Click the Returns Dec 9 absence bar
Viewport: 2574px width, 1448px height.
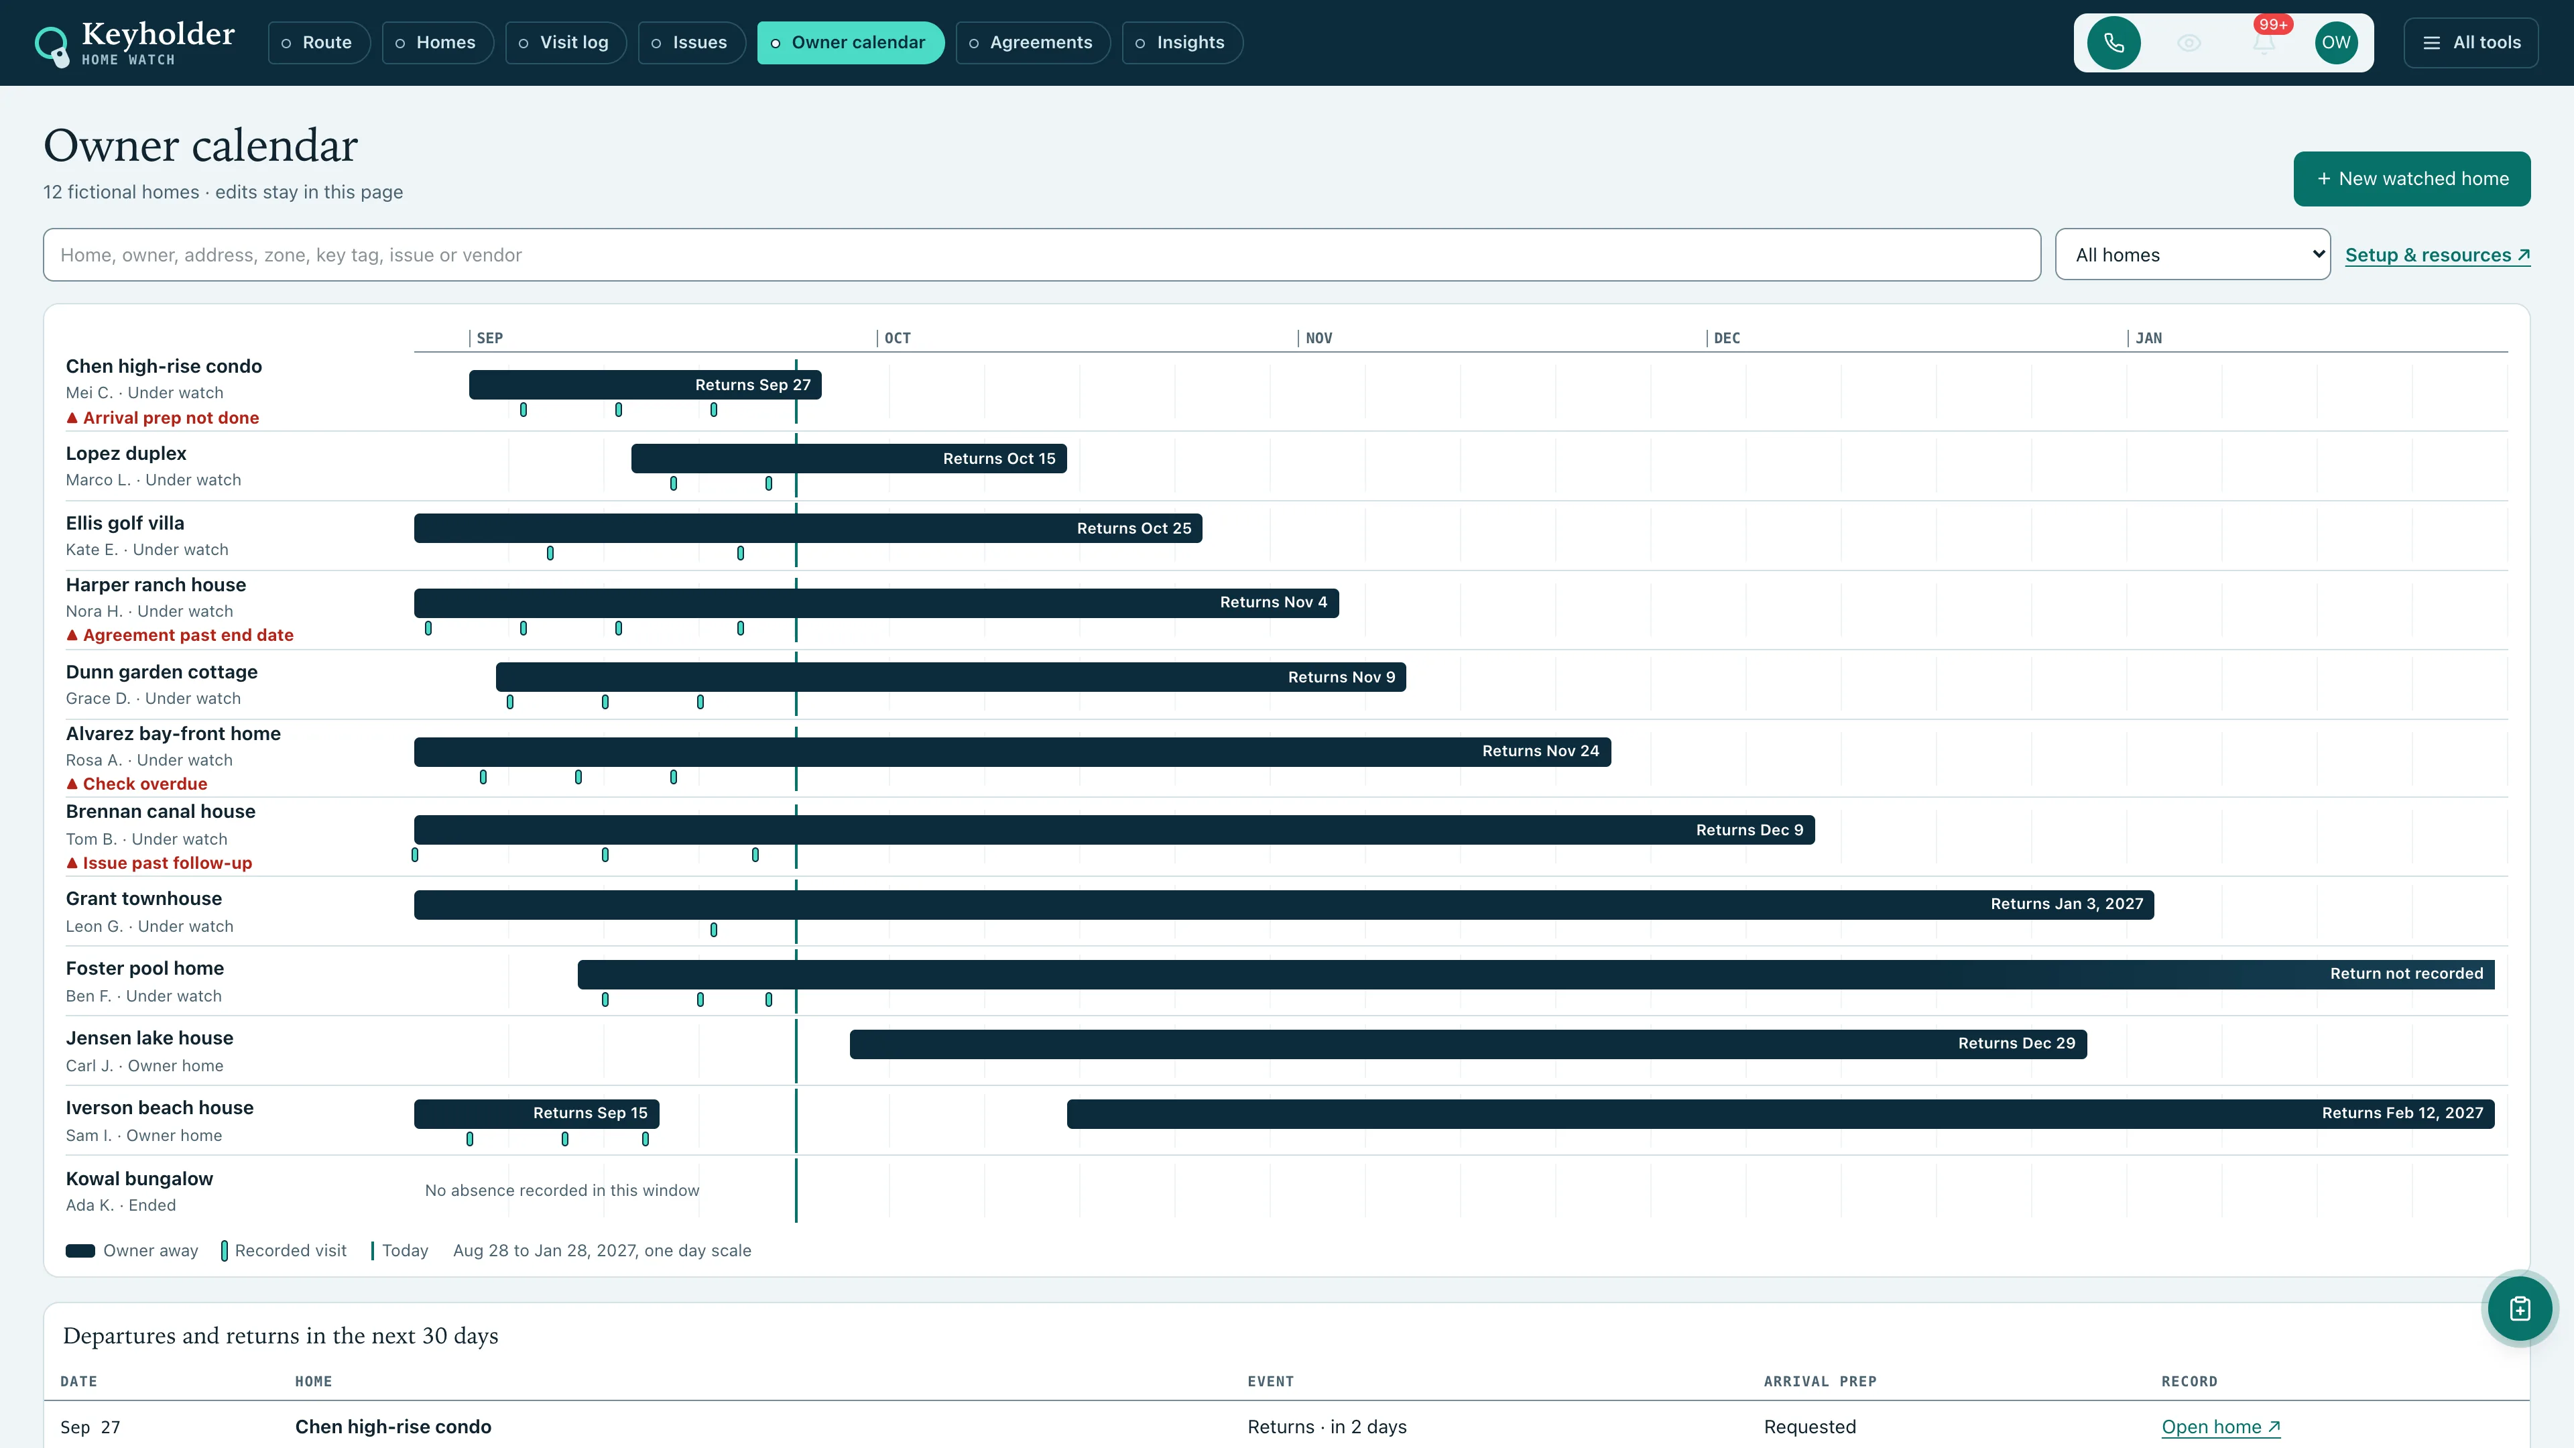click(1114, 831)
